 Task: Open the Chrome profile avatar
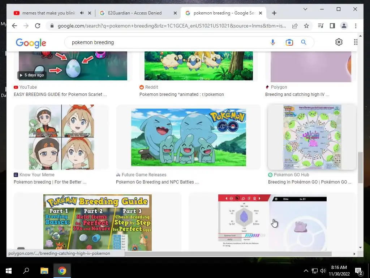coord(344,26)
